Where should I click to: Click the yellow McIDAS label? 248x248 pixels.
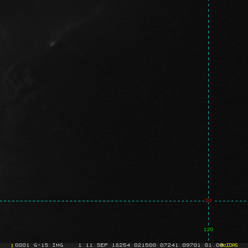coord(229,245)
